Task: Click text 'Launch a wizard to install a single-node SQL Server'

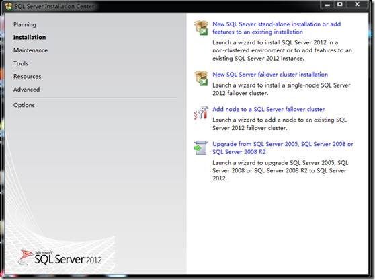Action: pyautogui.click(x=282, y=85)
